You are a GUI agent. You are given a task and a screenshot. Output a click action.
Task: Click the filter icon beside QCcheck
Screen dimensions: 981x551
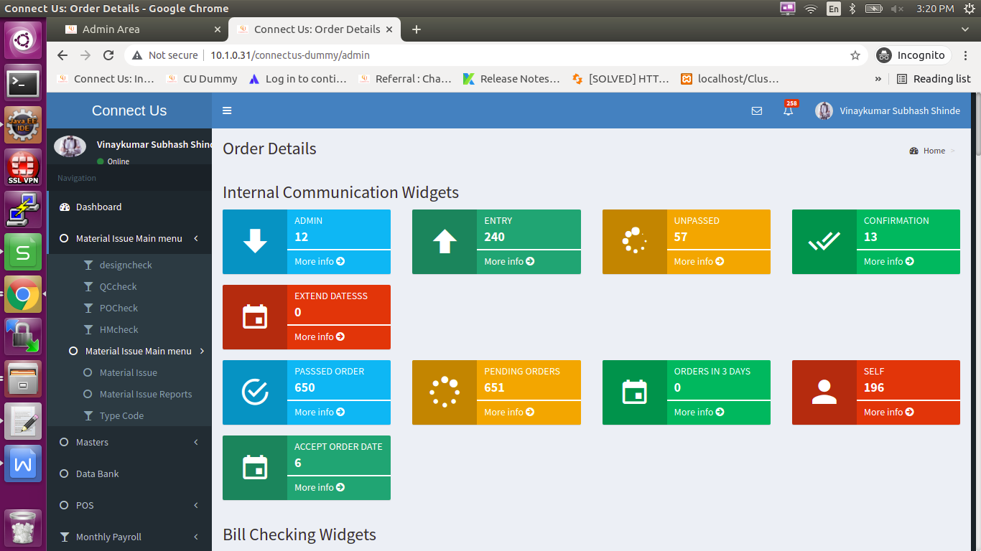88,286
